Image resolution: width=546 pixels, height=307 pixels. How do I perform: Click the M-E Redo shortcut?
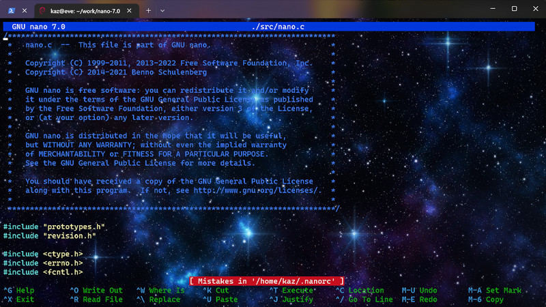pos(420,299)
